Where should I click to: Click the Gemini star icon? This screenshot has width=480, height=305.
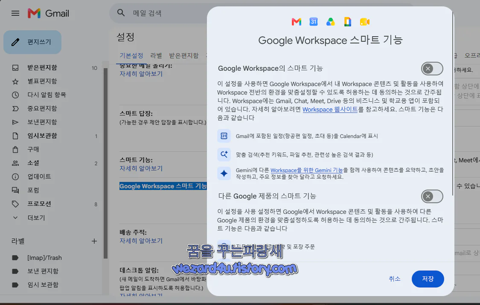click(x=224, y=173)
